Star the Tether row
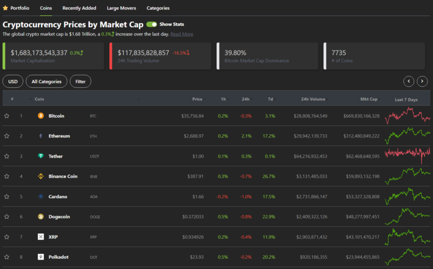This screenshot has width=433, height=269. (x=6, y=156)
